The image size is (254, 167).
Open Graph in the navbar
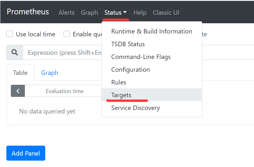tap(90, 12)
